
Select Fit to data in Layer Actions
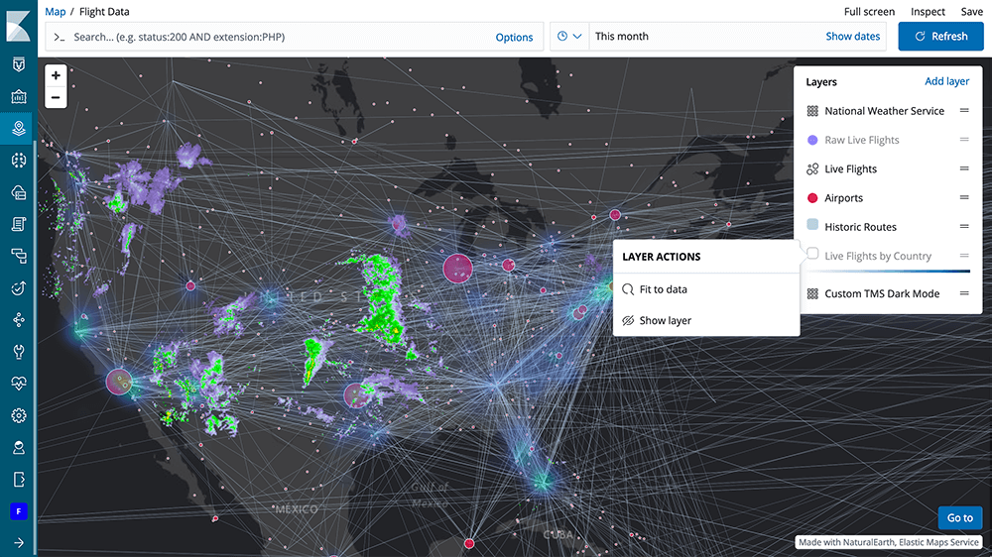pos(663,289)
